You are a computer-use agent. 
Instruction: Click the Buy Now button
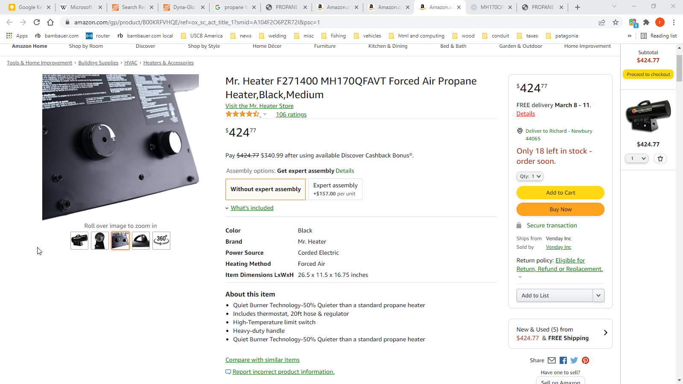[x=560, y=209]
